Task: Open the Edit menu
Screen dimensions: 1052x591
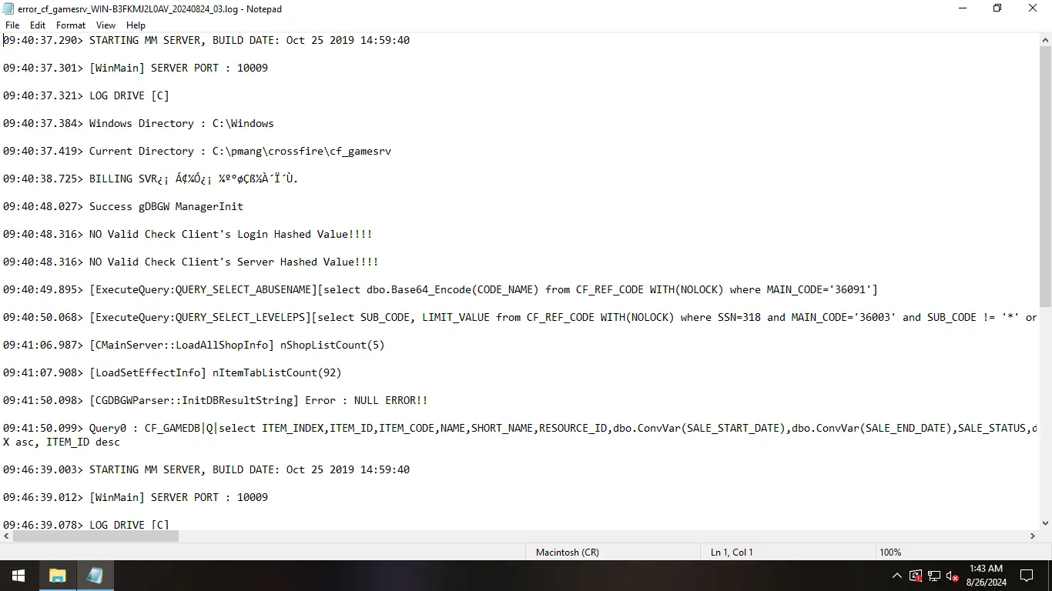Action: click(38, 25)
